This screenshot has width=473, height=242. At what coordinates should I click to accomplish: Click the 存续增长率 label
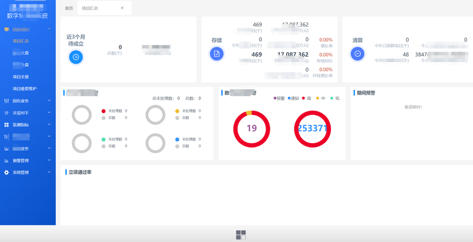coord(322,76)
